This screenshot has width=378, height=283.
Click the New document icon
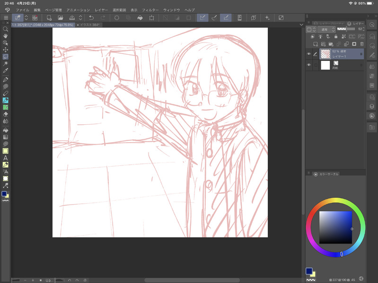(49, 18)
